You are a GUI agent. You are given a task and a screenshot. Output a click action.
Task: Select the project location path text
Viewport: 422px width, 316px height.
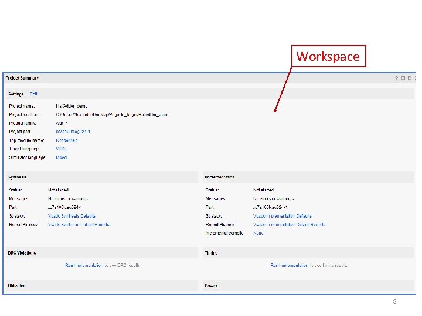point(113,115)
